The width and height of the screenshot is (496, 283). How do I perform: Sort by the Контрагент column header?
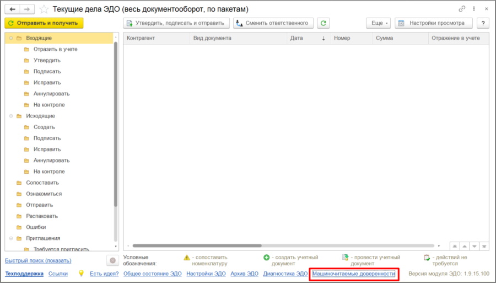pyautogui.click(x=157, y=38)
